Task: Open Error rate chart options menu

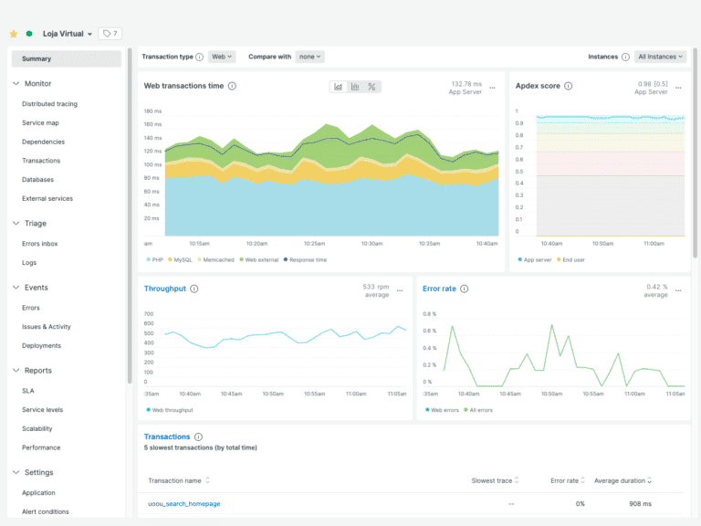Action: click(678, 290)
